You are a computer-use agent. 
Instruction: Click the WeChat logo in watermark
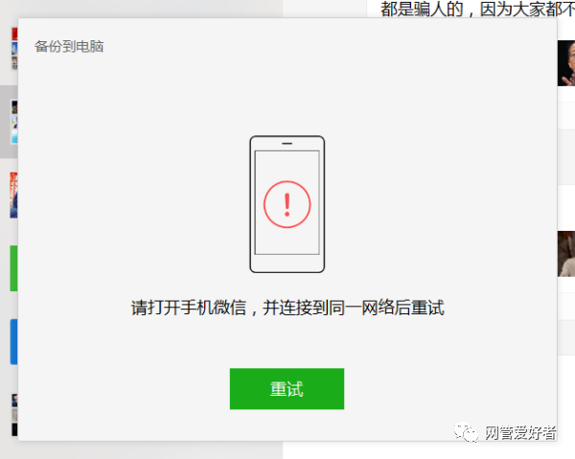466,433
